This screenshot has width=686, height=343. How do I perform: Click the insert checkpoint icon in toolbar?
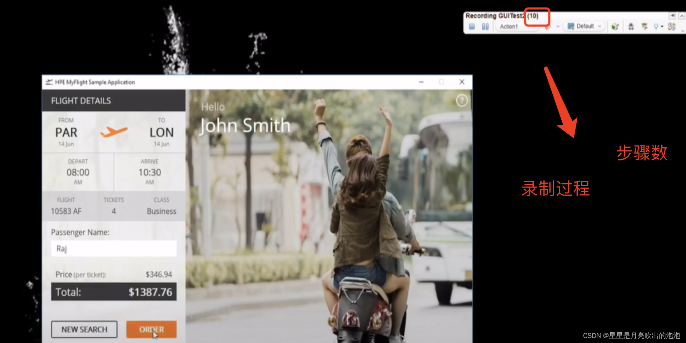pyautogui.click(x=645, y=26)
